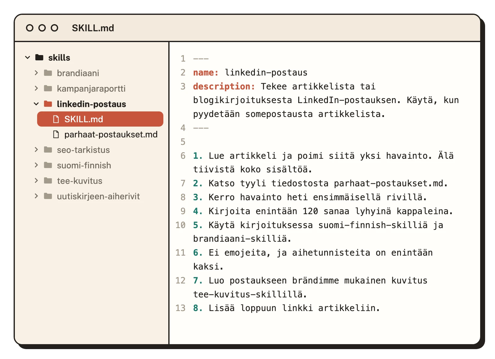
Task: Expand the kampanjaraportti folder chevron
Action: click(x=36, y=89)
